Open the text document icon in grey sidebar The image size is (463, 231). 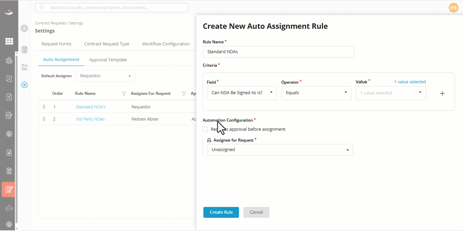pyautogui.click(x=9, y=171)
